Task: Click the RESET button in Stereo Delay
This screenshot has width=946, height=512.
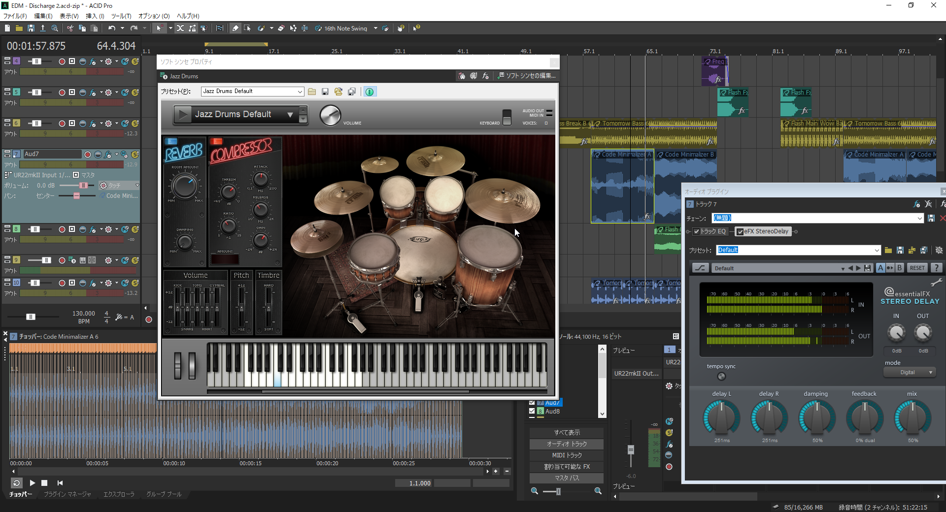Action: 917,268
